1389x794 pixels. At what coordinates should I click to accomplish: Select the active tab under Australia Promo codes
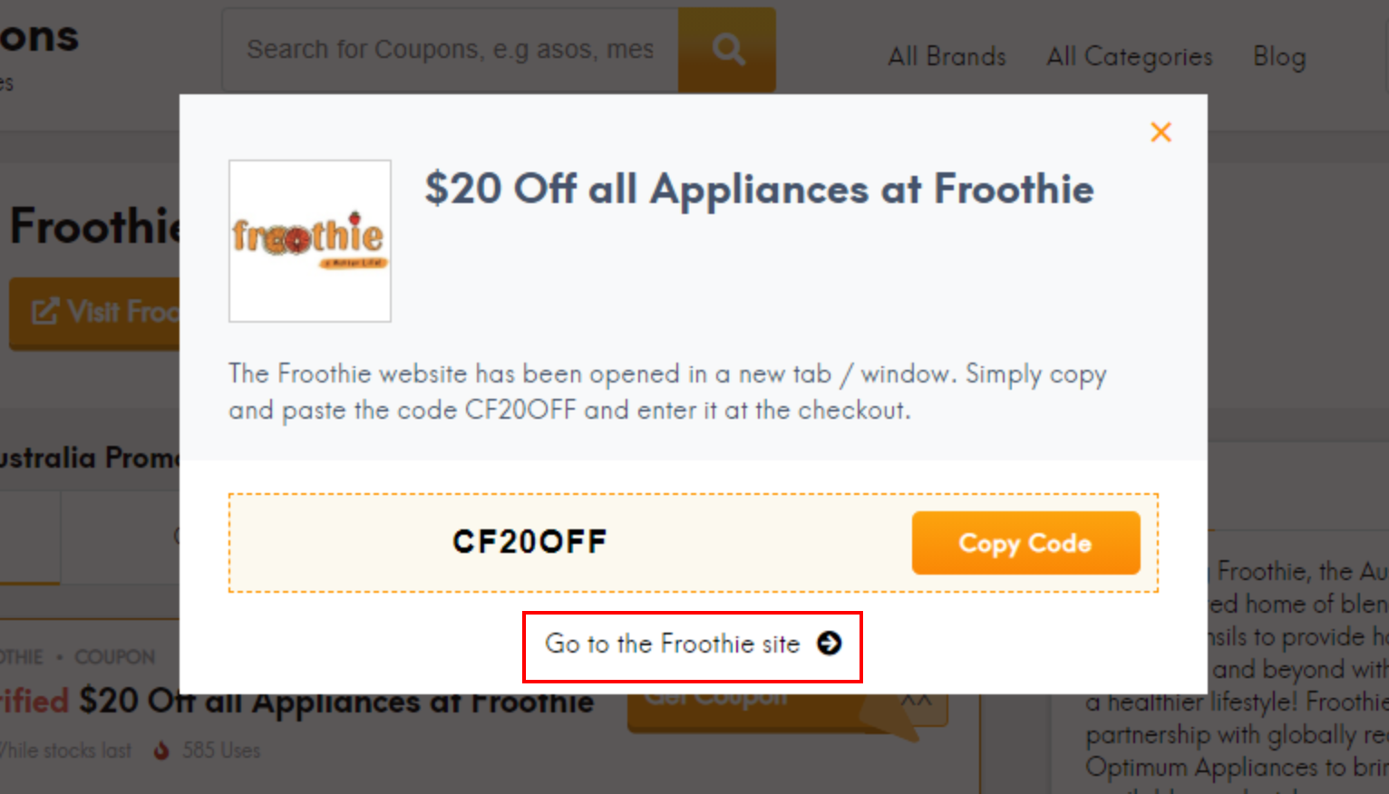27,537
